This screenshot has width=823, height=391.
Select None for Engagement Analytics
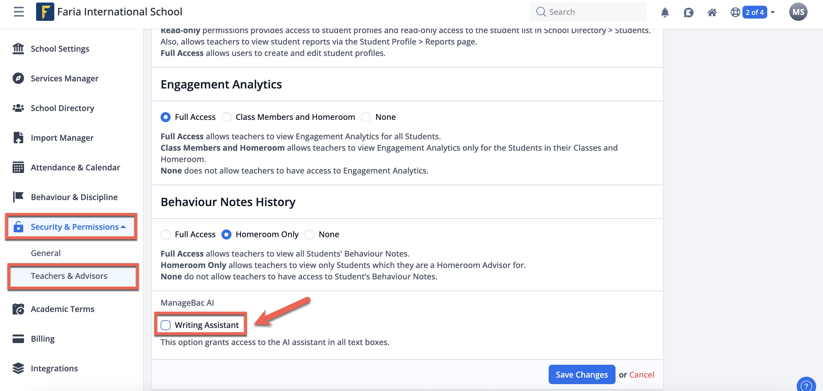tap(366, 117)
